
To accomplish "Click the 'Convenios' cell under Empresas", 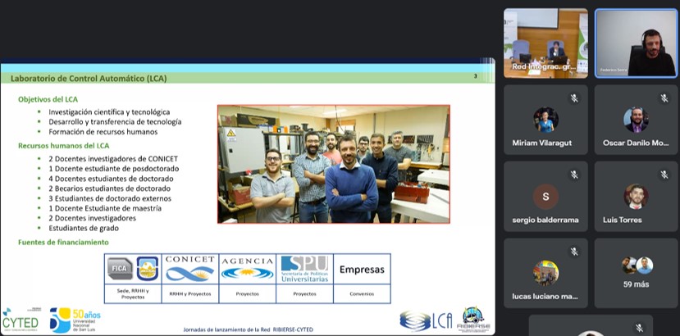I will (x=362, y=294).
